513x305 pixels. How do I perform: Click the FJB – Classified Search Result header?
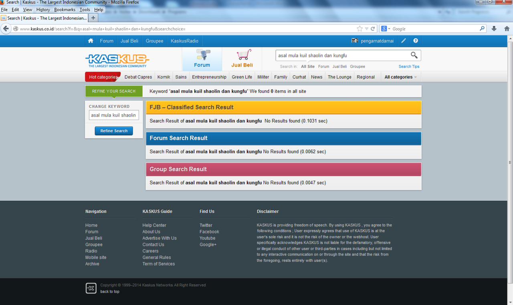284,107
